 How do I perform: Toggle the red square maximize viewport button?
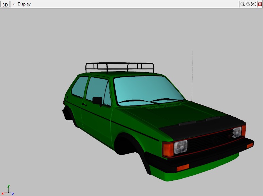(260, 4)
